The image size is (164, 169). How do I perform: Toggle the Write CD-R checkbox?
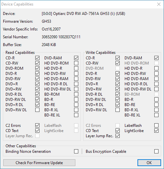[117, 58]
